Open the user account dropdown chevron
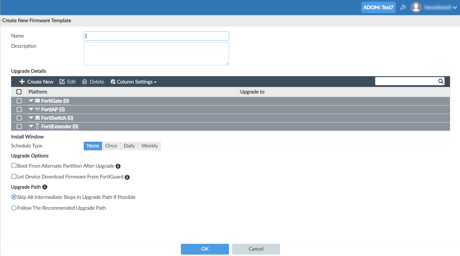The image size is (460, 256). [x=455, y=8]
